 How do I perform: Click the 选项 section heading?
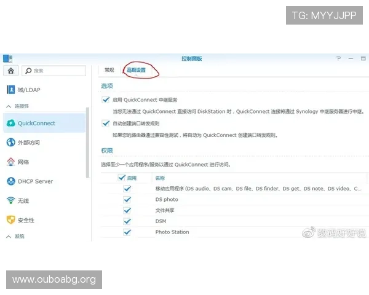point(107,86)
